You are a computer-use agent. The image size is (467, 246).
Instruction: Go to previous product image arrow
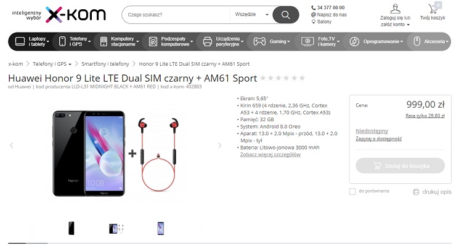click(12, 145)
